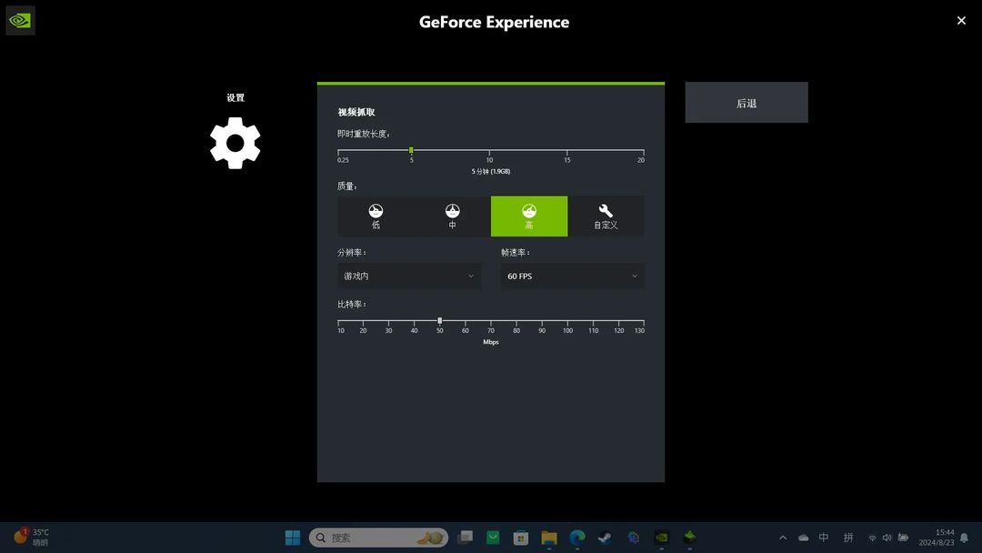Open the Windows Start menu
This screenshot has height=553, width=982.
pos(293,538)
